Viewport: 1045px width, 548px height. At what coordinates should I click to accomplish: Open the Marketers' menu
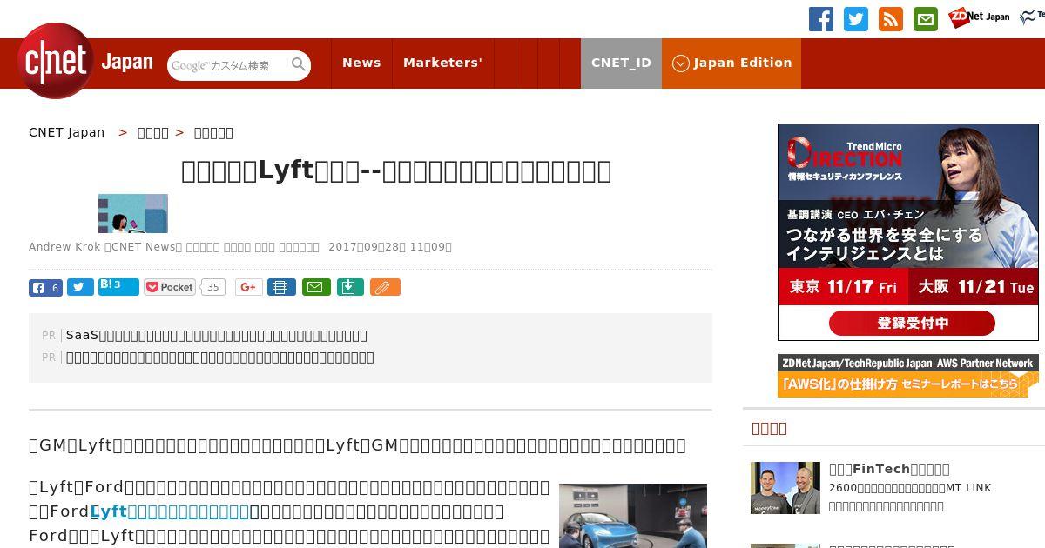click(x=442, y=63)
